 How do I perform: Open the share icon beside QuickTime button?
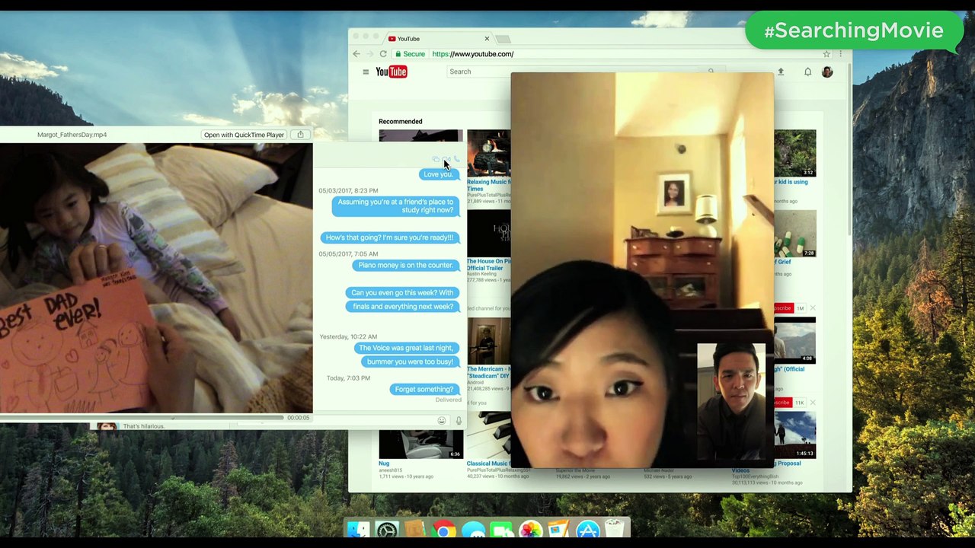(x=300, y=135)
